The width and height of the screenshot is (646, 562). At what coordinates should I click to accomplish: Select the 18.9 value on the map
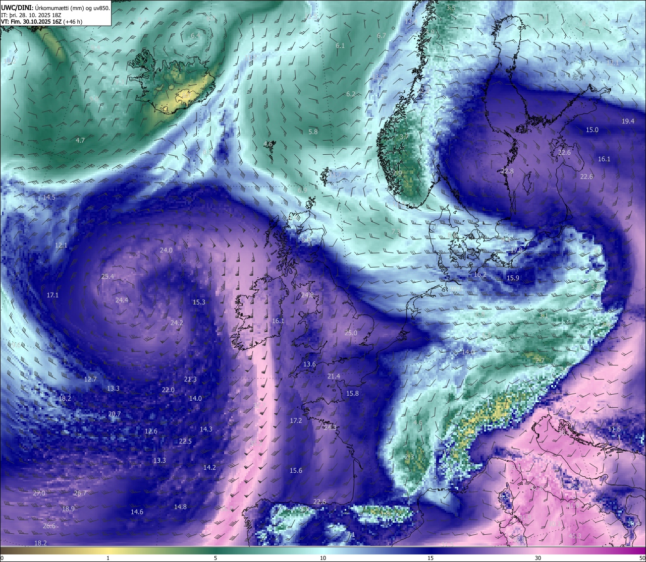68,509
